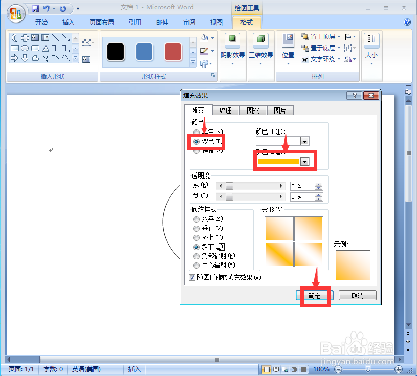Image resolution: width=417 pixels, height=376 pixels.
Task: Open the shape fill paint bucket
Action: coord(205,38)
